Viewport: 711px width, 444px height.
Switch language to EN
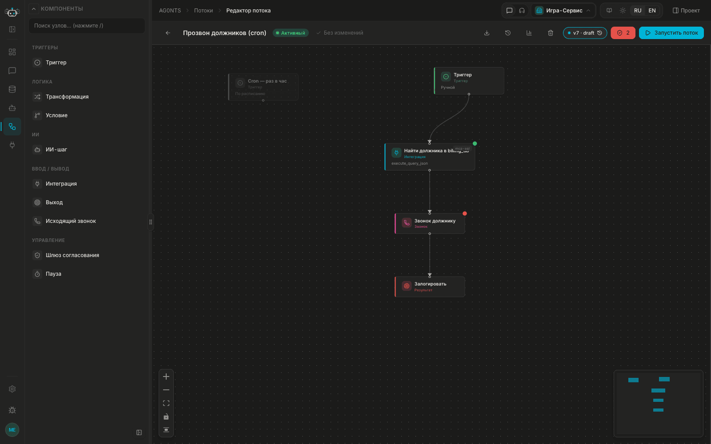(652, 11)
